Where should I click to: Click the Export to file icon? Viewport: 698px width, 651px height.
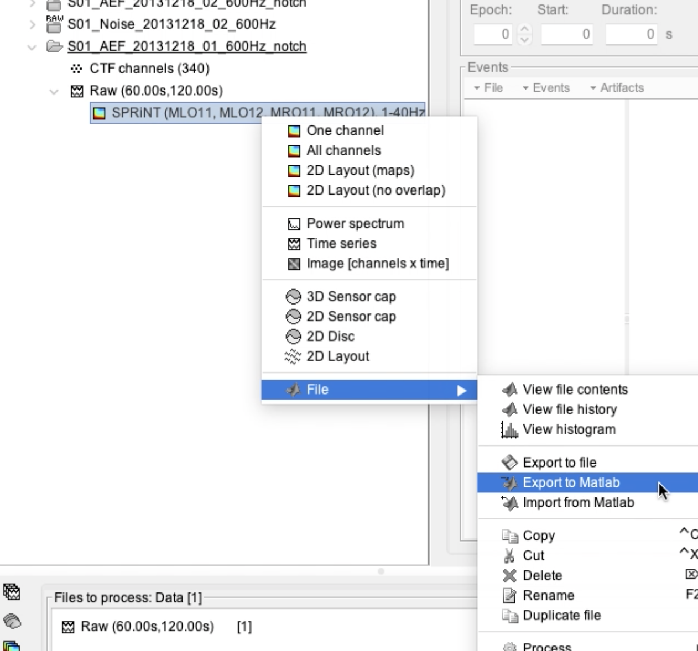pos(509,463)
